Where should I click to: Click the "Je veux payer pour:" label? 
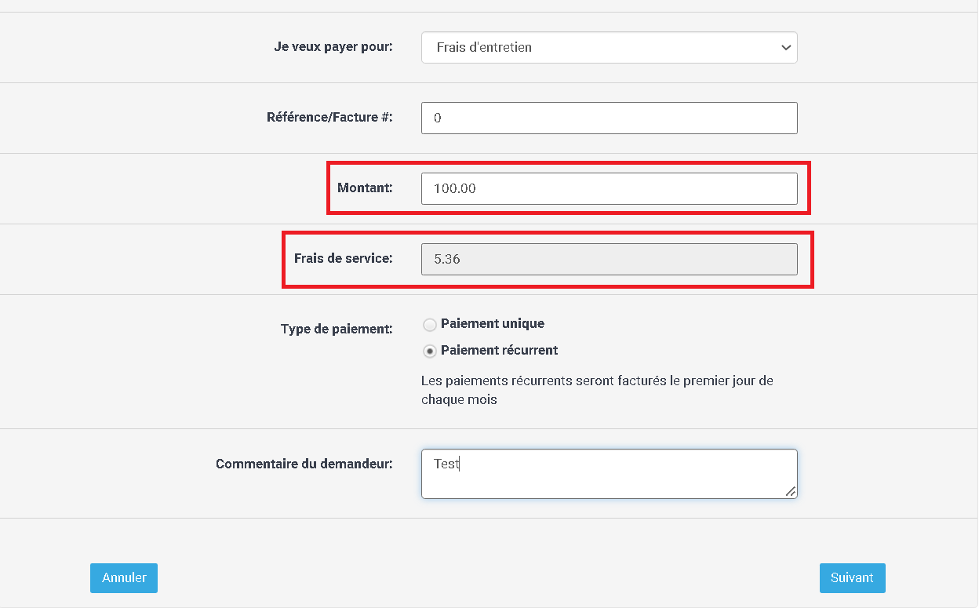[x=333, y=46]
